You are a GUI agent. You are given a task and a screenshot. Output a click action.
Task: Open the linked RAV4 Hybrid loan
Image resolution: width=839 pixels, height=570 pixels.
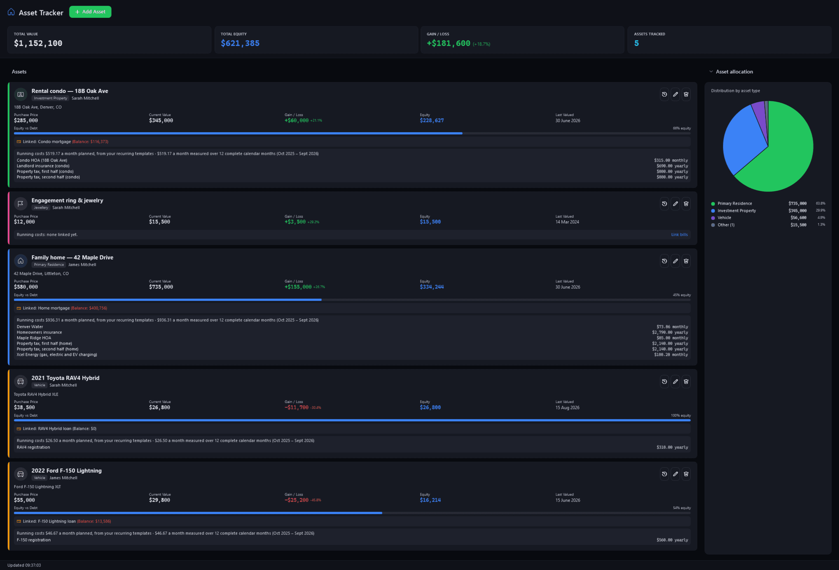click(352, 429)
